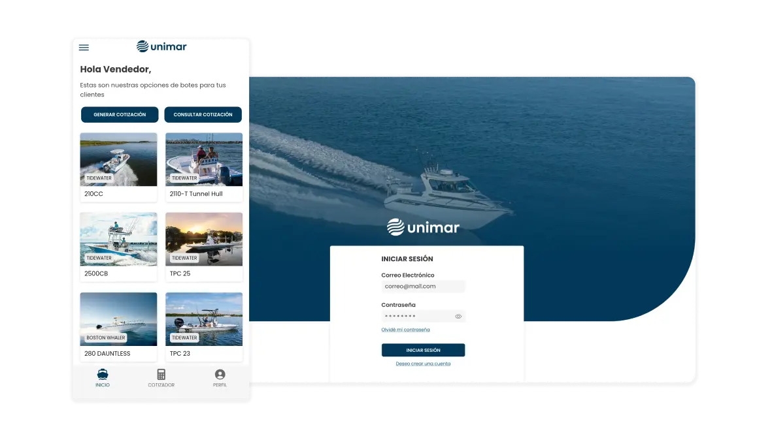
Task: Click the Iniciar Sesión submit button
Action: tap(423, 351)
